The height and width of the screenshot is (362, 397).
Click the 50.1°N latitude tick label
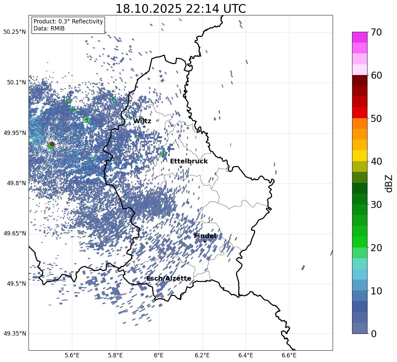(16, 82)
